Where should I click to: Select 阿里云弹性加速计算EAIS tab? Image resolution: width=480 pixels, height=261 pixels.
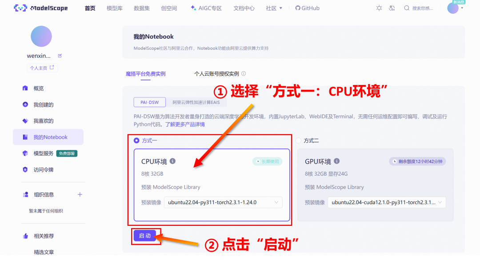[196, 102]
